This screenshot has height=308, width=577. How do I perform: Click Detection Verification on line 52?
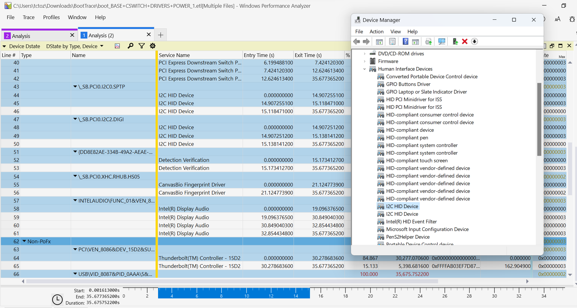(184, 160)
